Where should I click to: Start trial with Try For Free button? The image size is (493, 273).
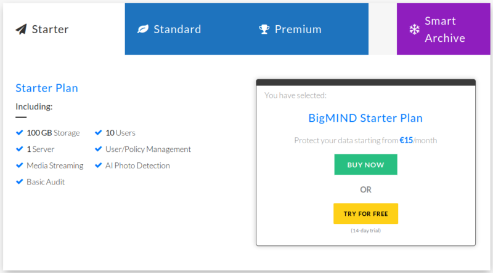365,213
